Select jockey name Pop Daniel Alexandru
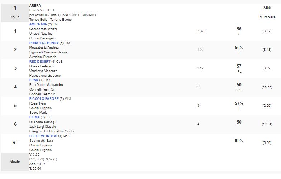 click(46, 85)
